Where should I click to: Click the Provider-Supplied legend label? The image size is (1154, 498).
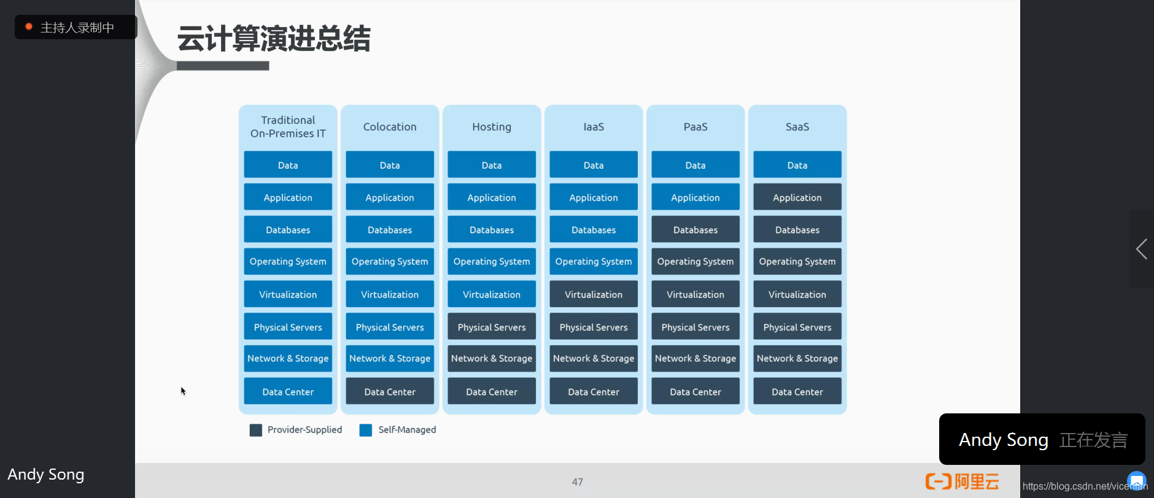click(x=304, y=430)
